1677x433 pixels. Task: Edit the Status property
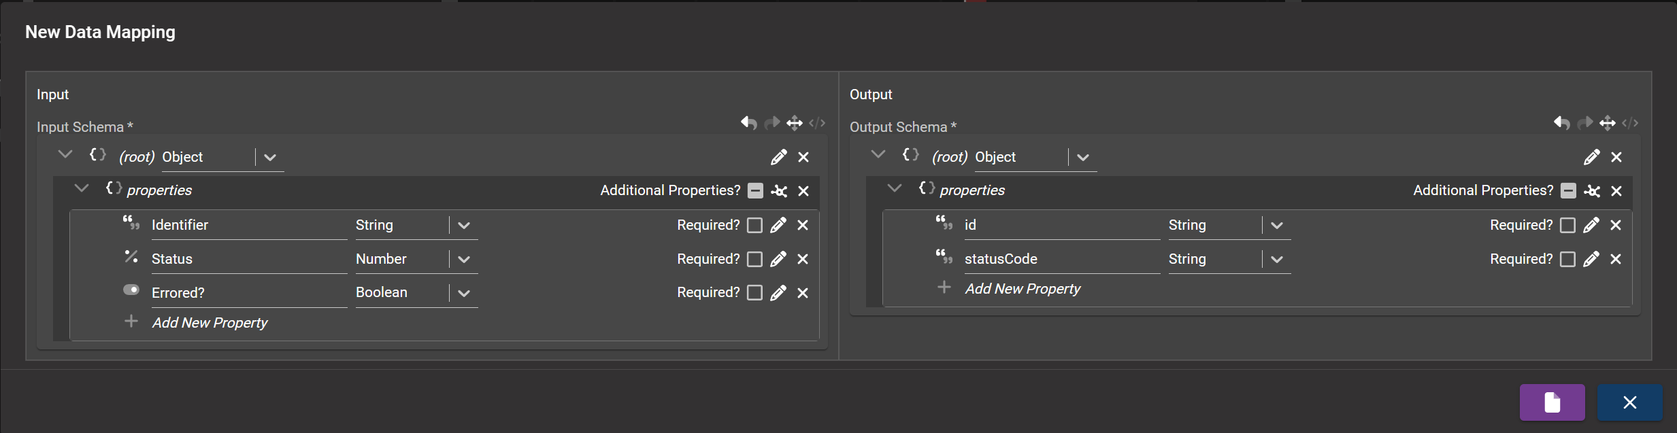778,259
